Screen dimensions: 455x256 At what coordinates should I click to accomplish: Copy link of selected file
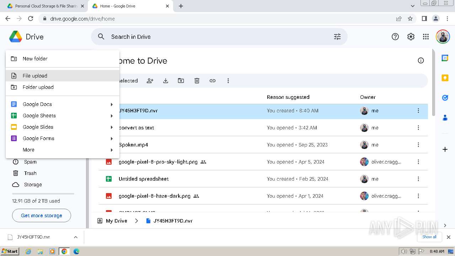click(x=213, y=81)
